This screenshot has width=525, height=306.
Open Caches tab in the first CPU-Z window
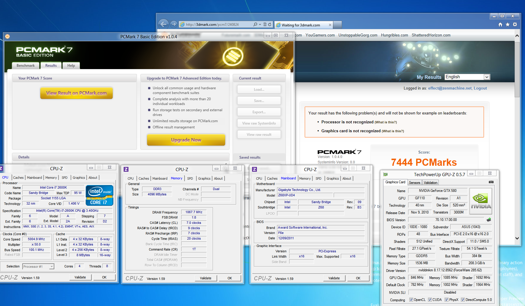pyautogui.click(x=18, y=178)
